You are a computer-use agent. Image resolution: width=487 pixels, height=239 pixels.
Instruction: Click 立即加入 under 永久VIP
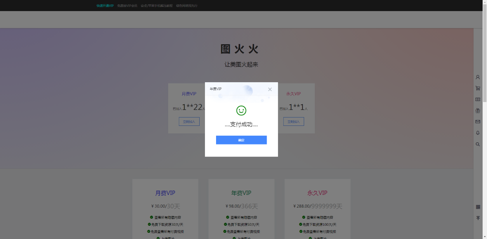(x=294, y=121)
